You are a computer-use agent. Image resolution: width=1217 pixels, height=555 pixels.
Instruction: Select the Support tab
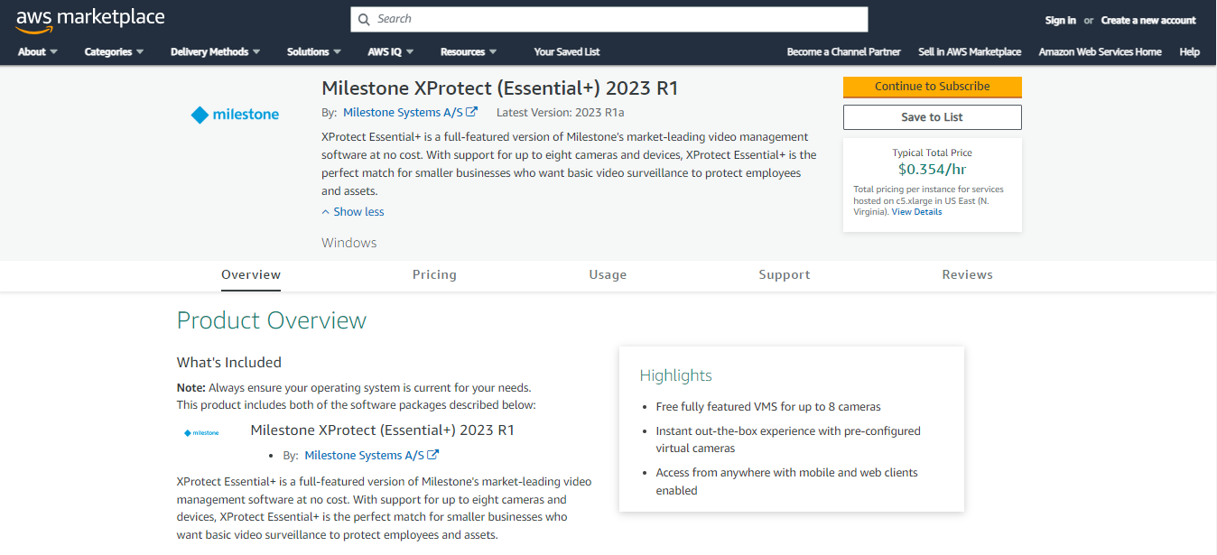[784, 274]
